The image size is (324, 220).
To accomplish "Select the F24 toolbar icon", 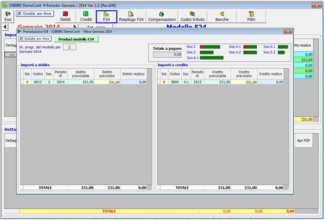I will [106, 15].
